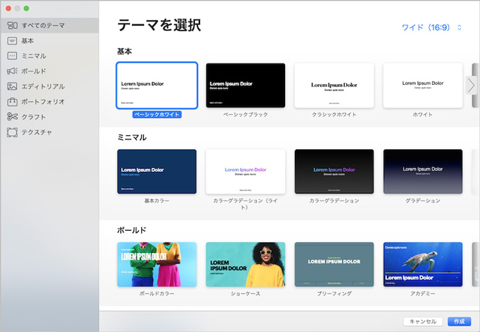Select the アカデミー theme thumbnail
The width and height of the screenshot is (480, 332).
[422, 264]
